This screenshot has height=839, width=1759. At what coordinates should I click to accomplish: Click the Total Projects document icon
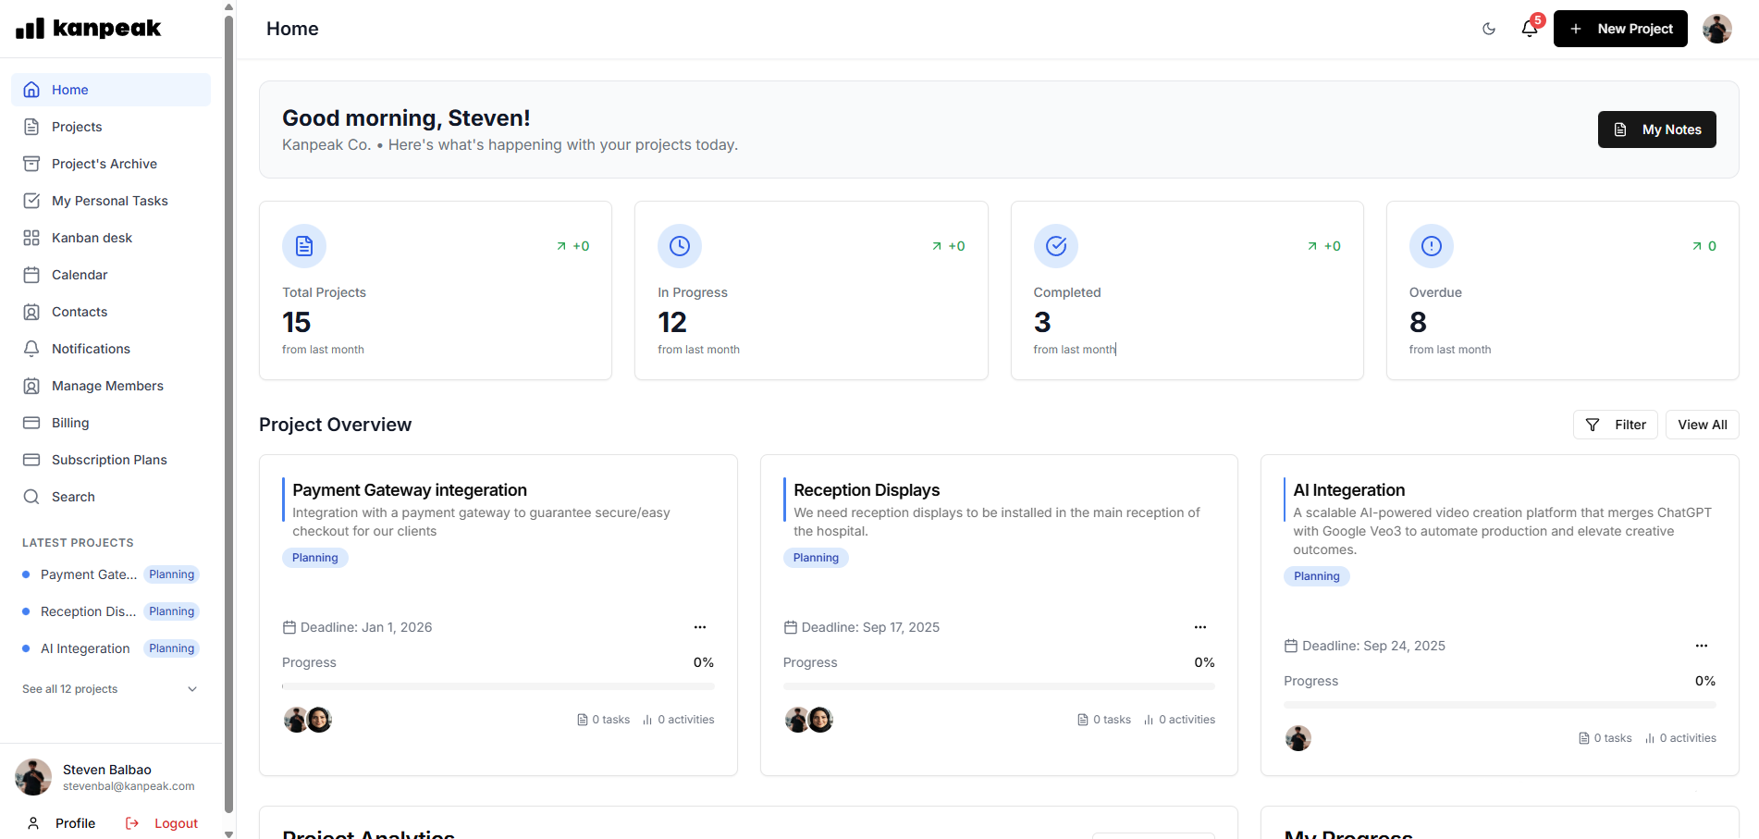304,246
